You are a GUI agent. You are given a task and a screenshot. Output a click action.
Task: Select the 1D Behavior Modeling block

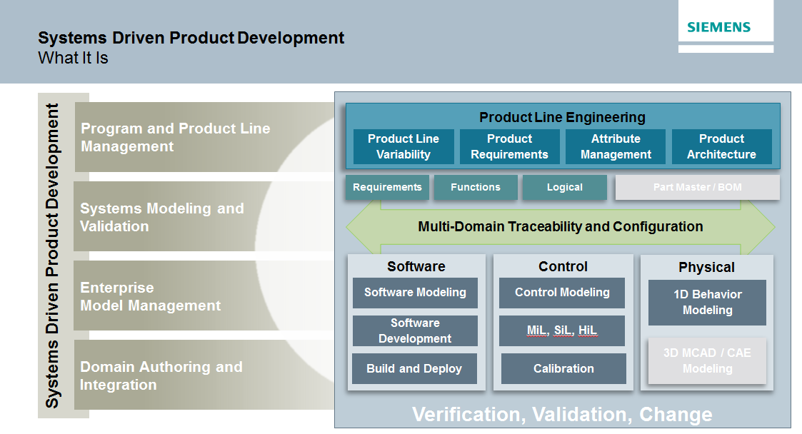coord(706,302)
